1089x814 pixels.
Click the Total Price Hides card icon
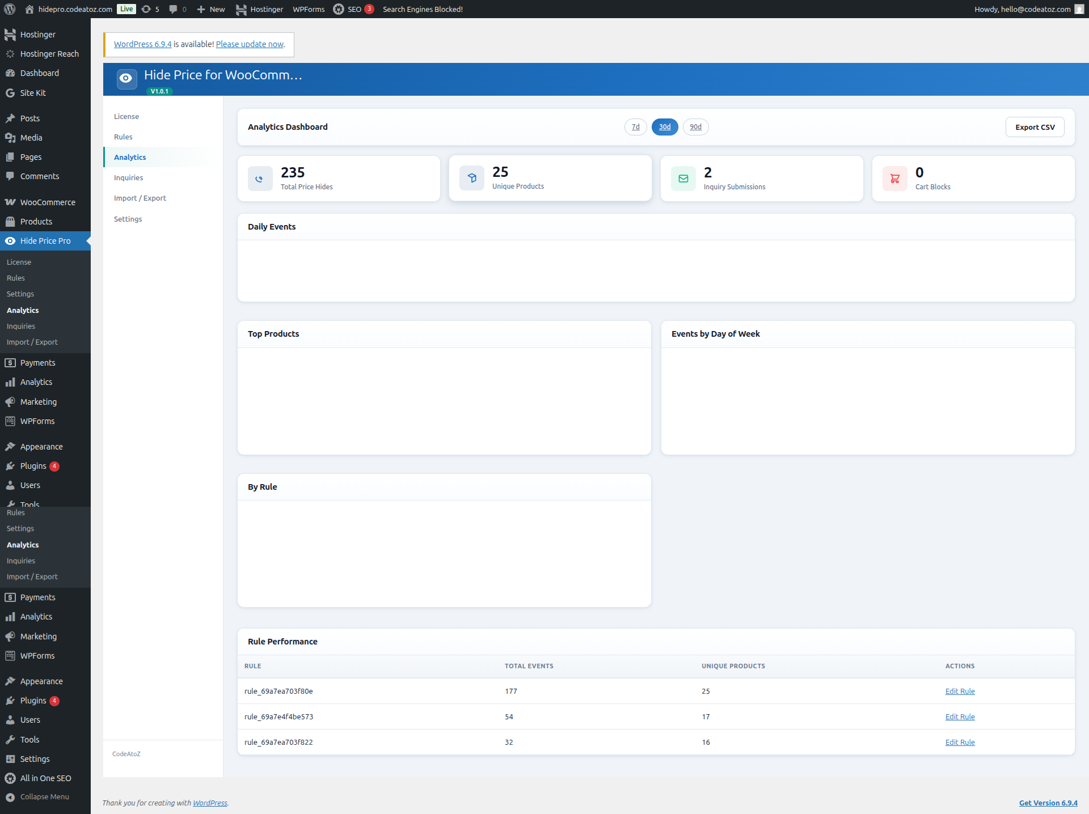pos(260,179)
